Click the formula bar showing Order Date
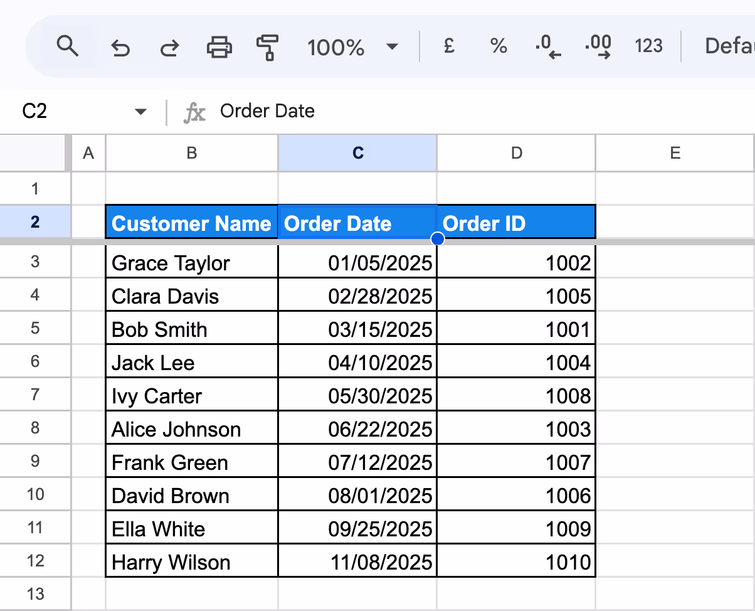The height and width of the screenshot is (611, 755). pyautogui.click(x=267, y=111)
